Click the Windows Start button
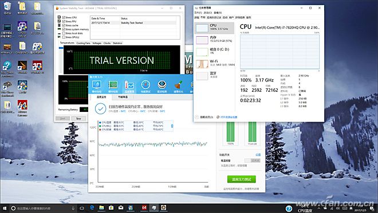 pos(5,208)
